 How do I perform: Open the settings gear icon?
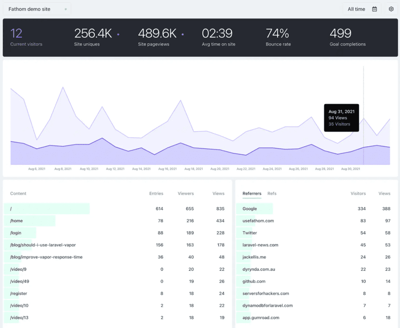pyautogui.click(x=391, y=9)
